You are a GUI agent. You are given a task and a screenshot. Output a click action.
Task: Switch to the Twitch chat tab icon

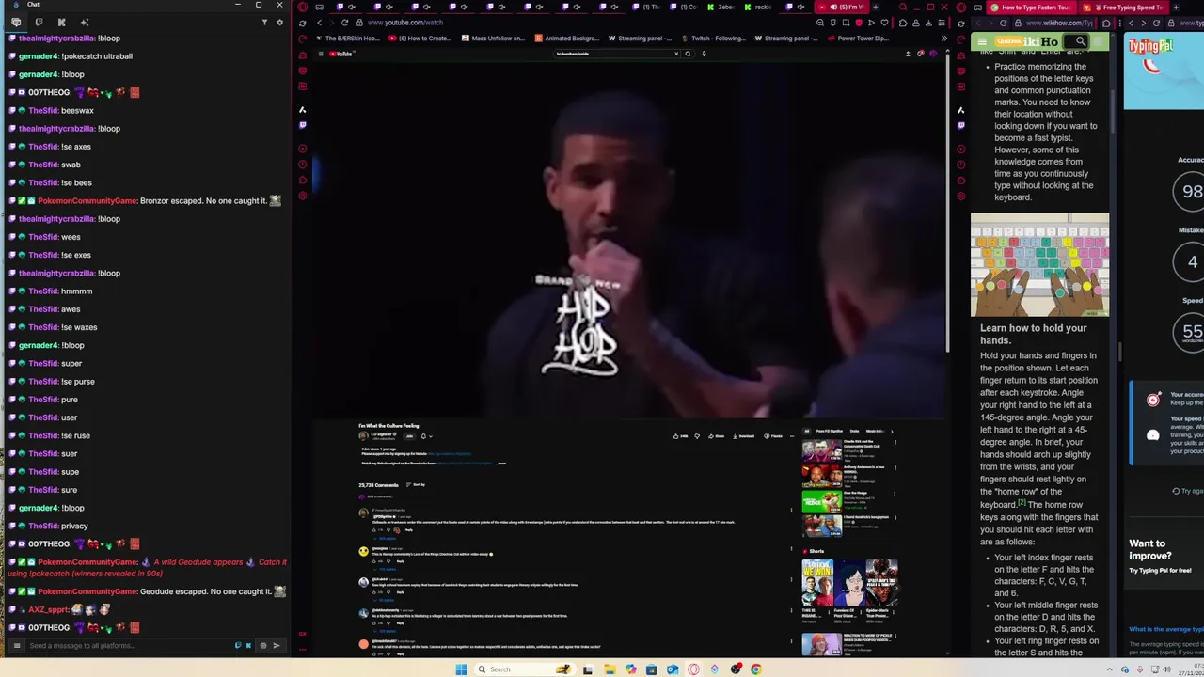click(39, 22)
